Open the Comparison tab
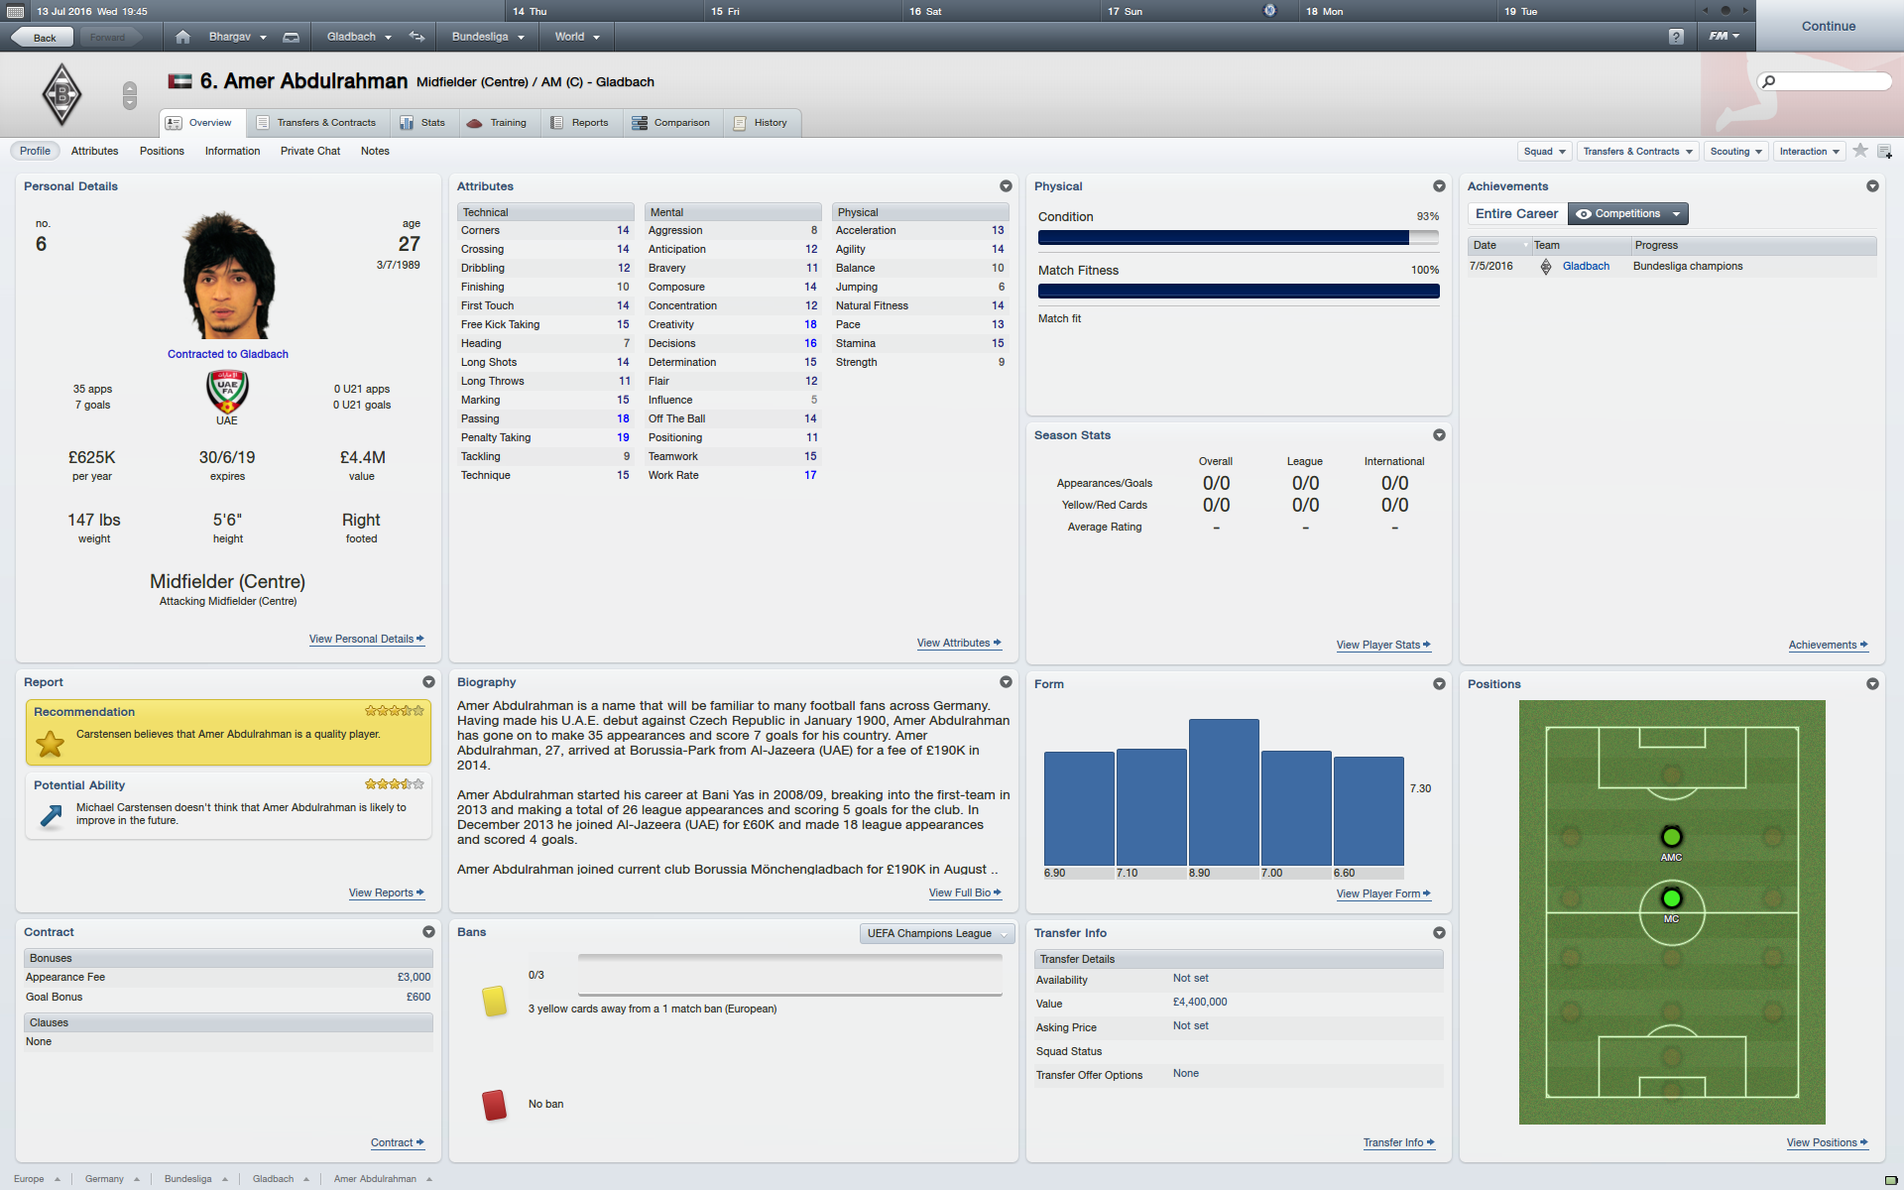 (x=671, y=123)
